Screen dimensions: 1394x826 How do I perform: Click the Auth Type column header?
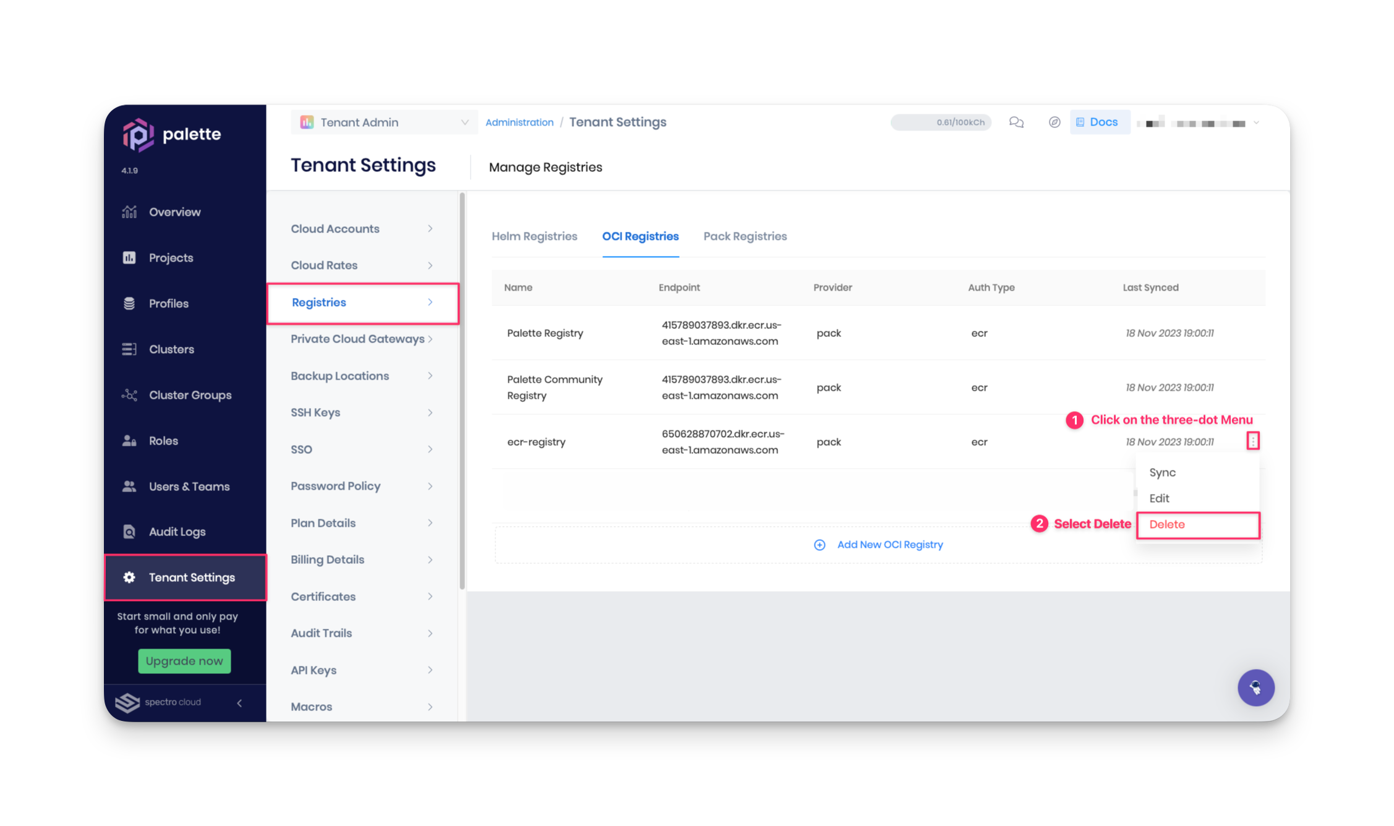991,287
